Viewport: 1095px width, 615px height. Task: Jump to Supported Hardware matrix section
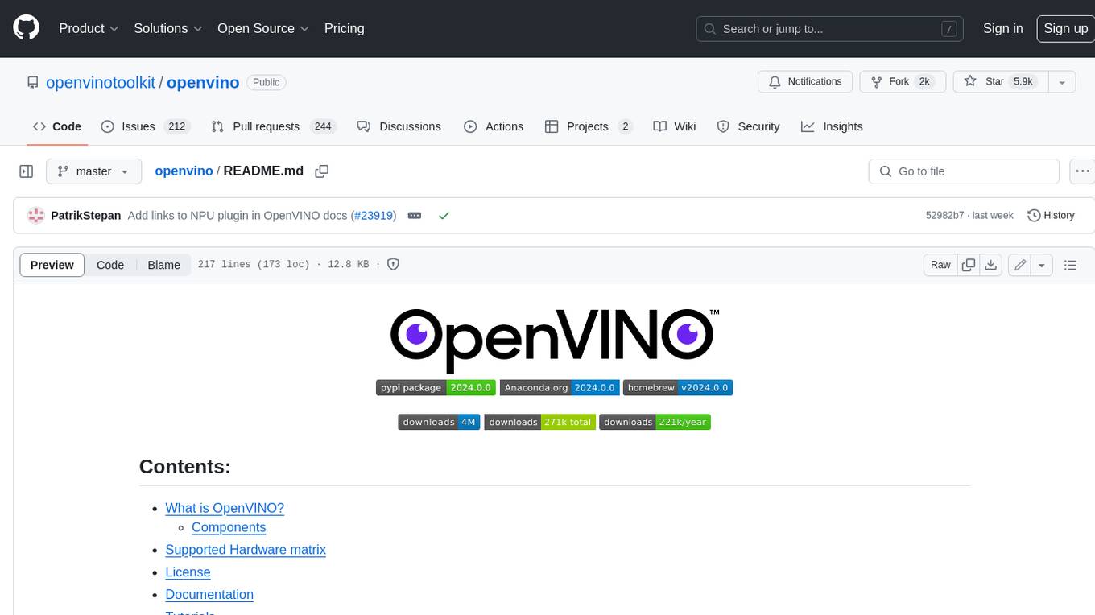(x=246, y=550)
